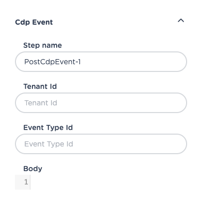Set focus in the empty Tenant Id box

point(101,103)
